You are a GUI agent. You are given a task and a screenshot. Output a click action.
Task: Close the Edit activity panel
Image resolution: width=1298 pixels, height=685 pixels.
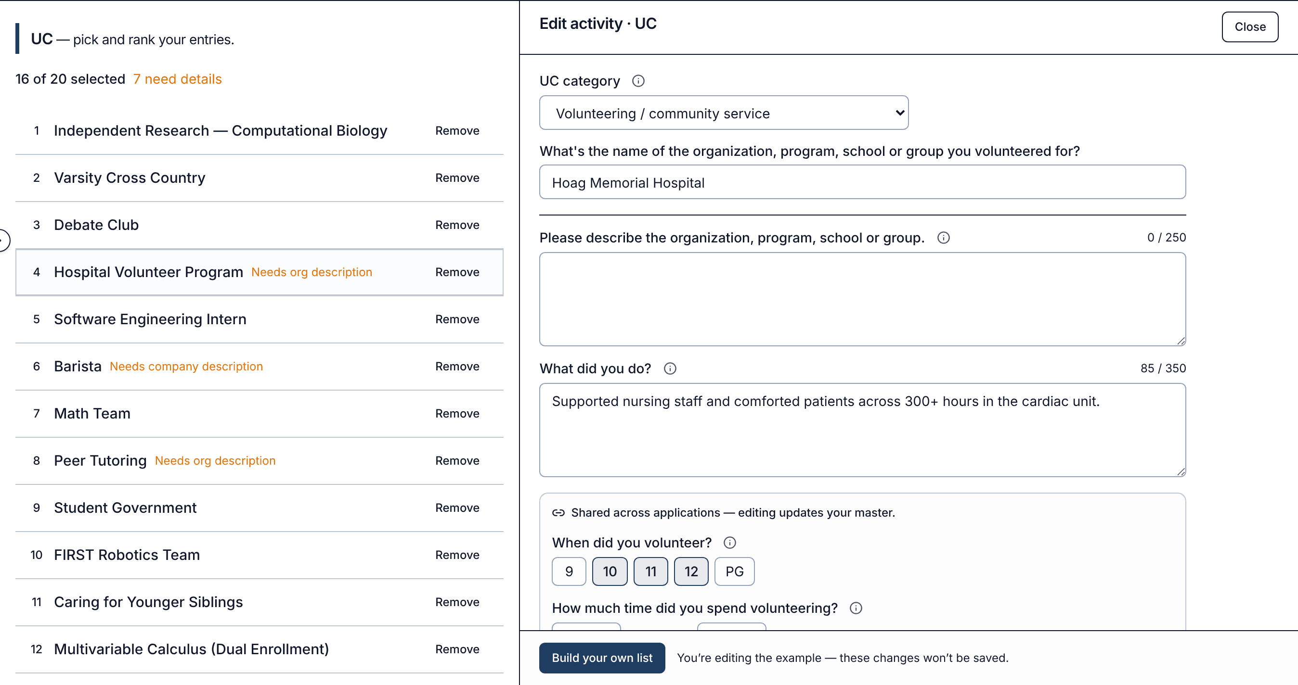point(1250,26)
